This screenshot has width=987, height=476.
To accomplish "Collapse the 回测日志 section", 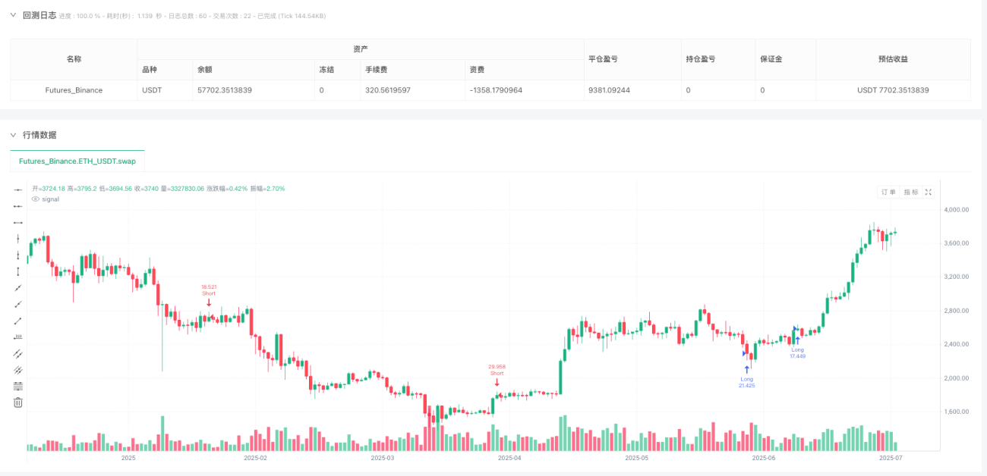I will point(13,15).
